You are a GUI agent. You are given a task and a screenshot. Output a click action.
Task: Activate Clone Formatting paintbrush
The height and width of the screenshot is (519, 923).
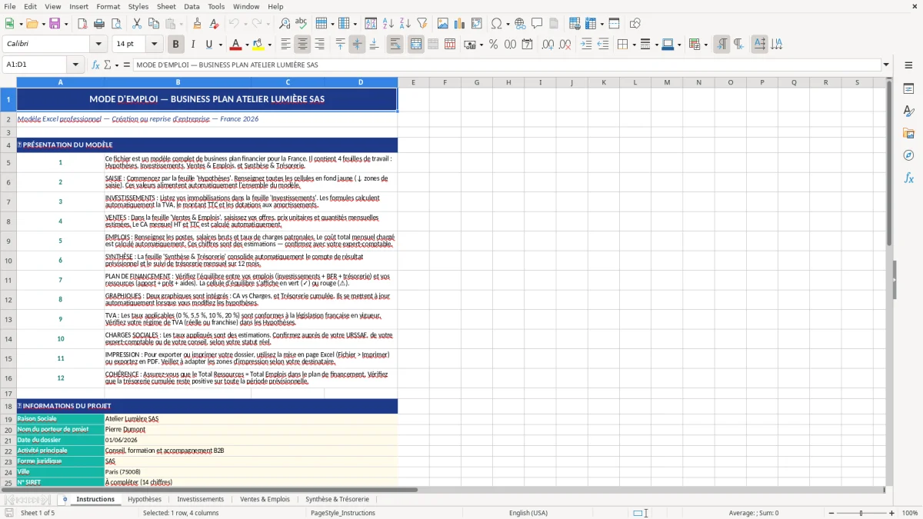(197, 24)
